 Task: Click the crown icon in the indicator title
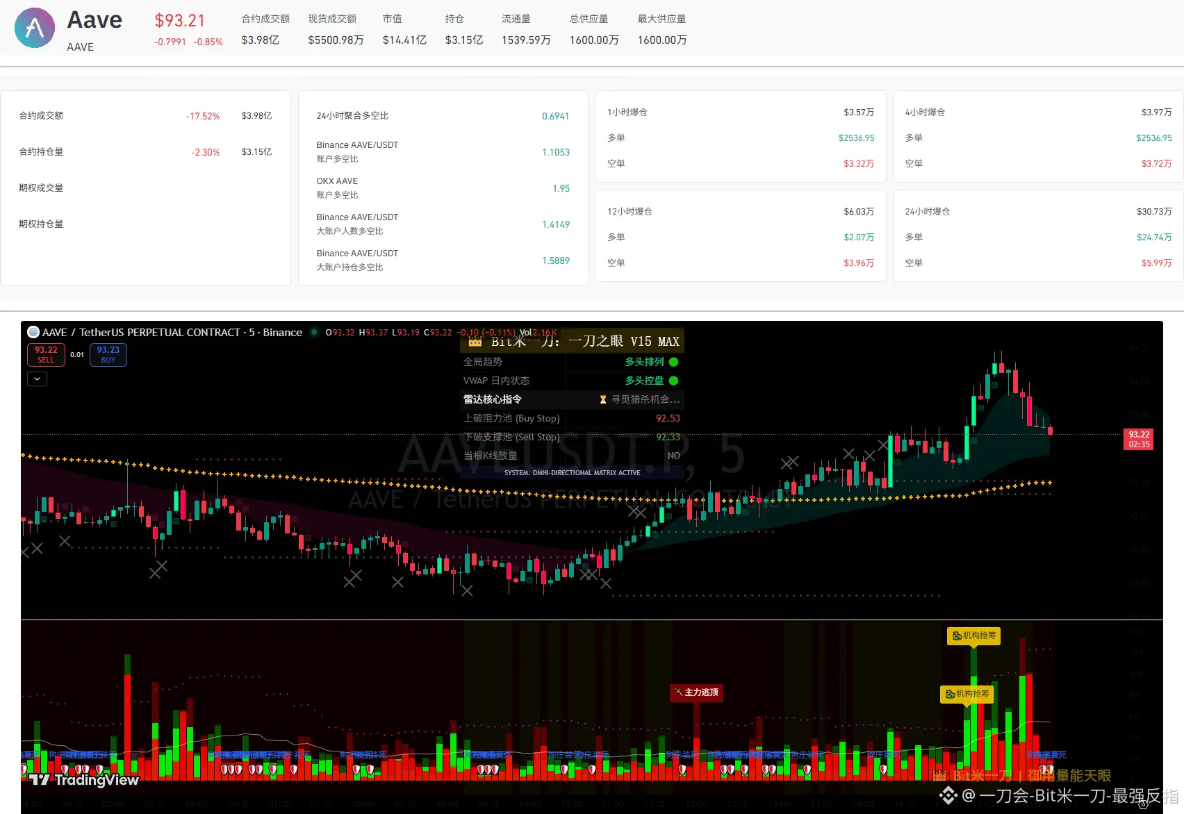475,341
